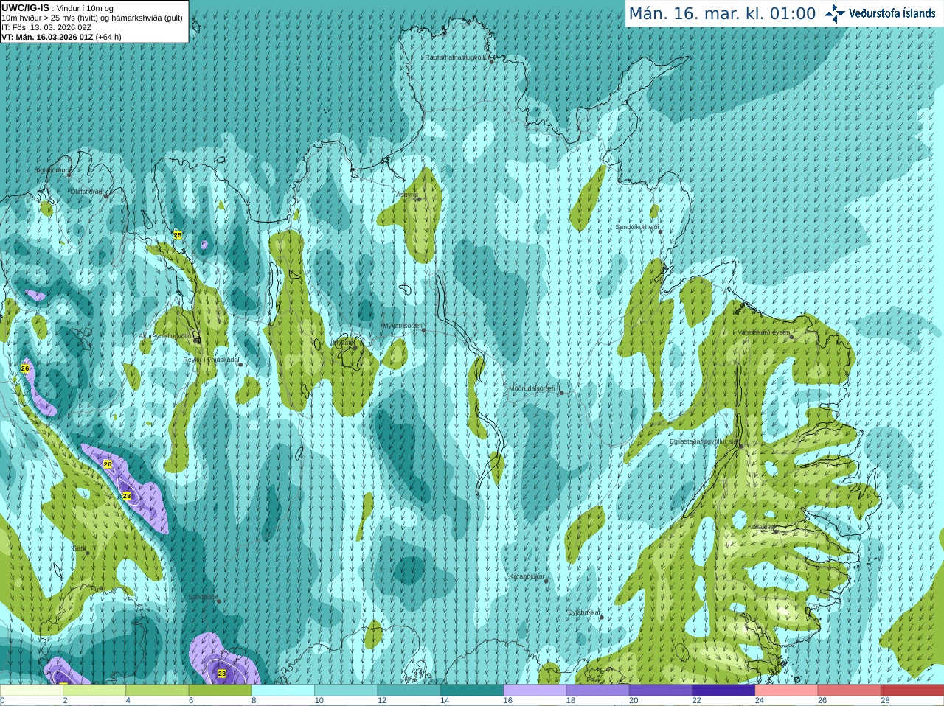Click the Mán. 16. mar. kl. 01:00 timestamp
944x706 pixels.
[722, 13]
